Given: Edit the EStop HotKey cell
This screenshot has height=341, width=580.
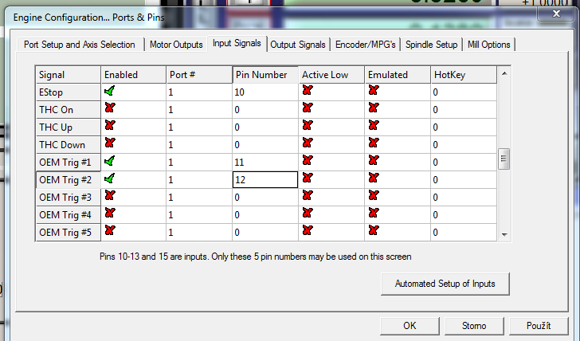Looking at the screenshot, I should tap(464, 92).
